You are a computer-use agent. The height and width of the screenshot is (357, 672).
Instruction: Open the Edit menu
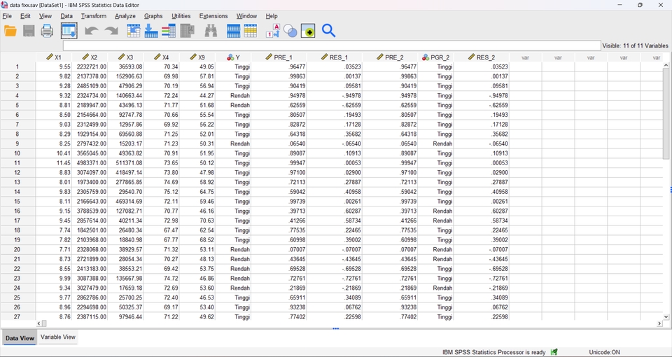click(26, 16)
